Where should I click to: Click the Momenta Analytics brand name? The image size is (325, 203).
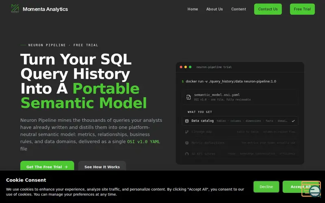(x=45, y=9)
